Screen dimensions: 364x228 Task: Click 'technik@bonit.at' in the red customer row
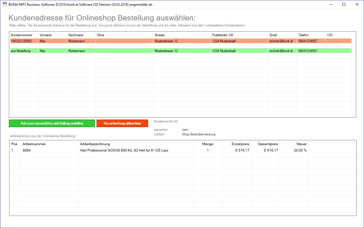[x=281, y=41]
